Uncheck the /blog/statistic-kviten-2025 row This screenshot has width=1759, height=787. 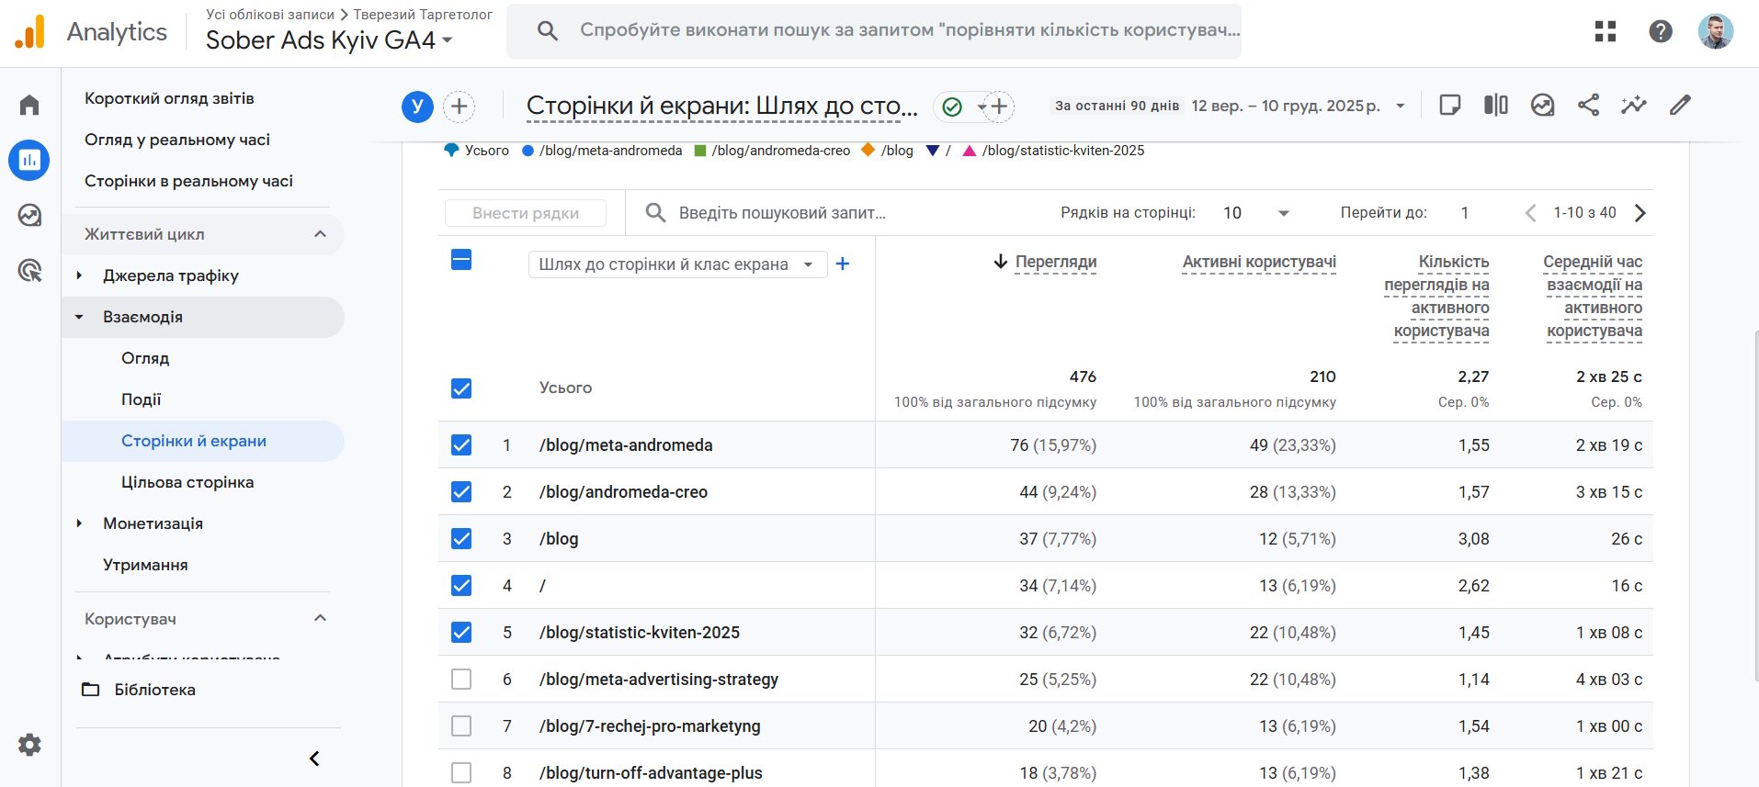(461, 633)
